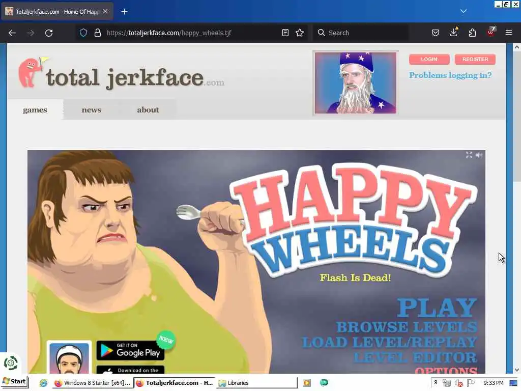Open the uBlock Origin extension icon

[491, 32]
